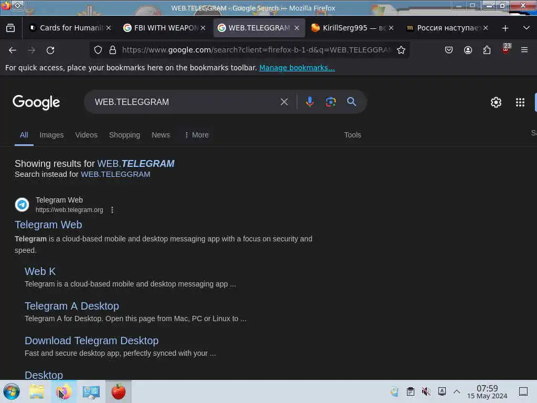Expand hidden system tray icons arrow

coord(457,391)
